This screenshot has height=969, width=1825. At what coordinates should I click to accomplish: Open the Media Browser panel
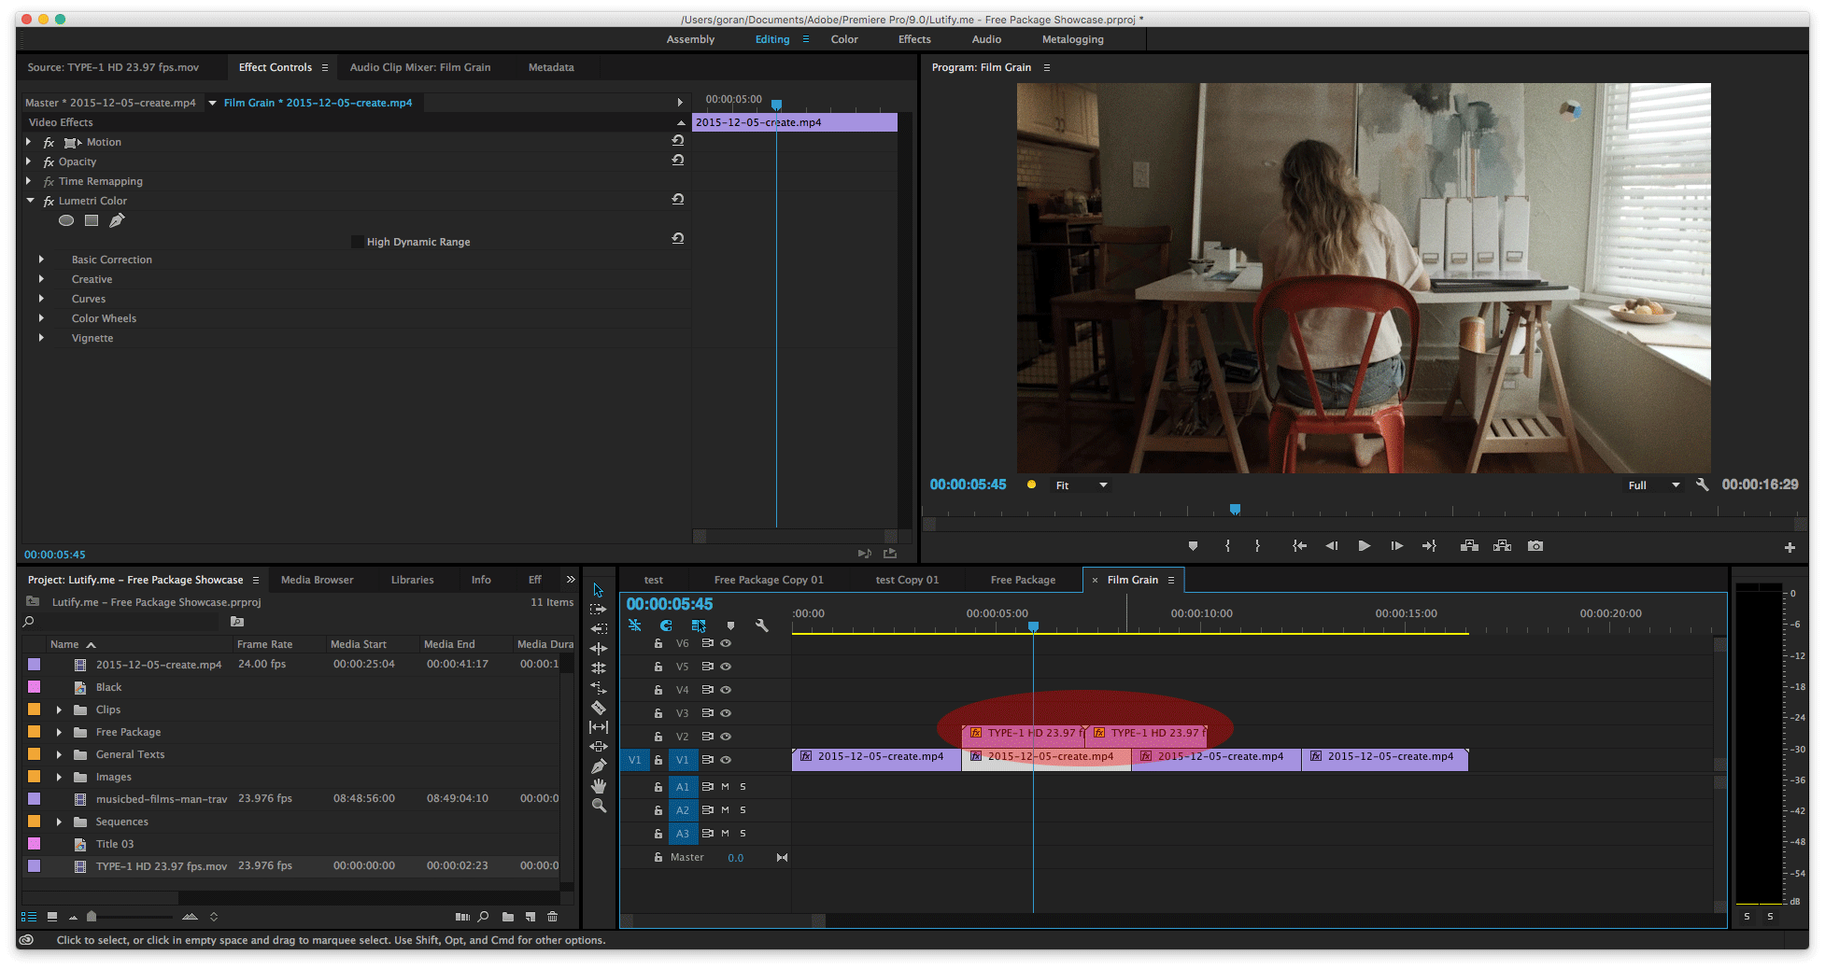tap(317, 580)
